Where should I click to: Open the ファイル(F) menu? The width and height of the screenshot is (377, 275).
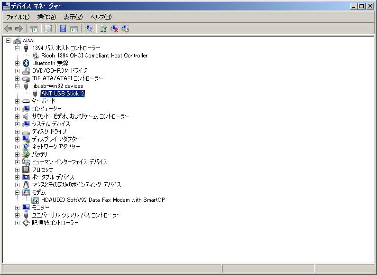coord(18,17)
